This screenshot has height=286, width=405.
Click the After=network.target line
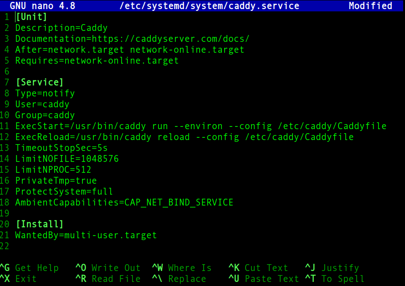pos(130,50)
